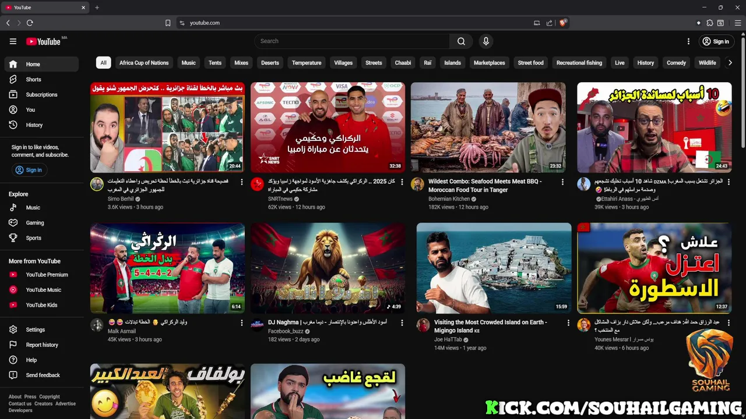Open YouTube Premium
The height and width of the screenshot is (419, 746).
pos(41,274)
